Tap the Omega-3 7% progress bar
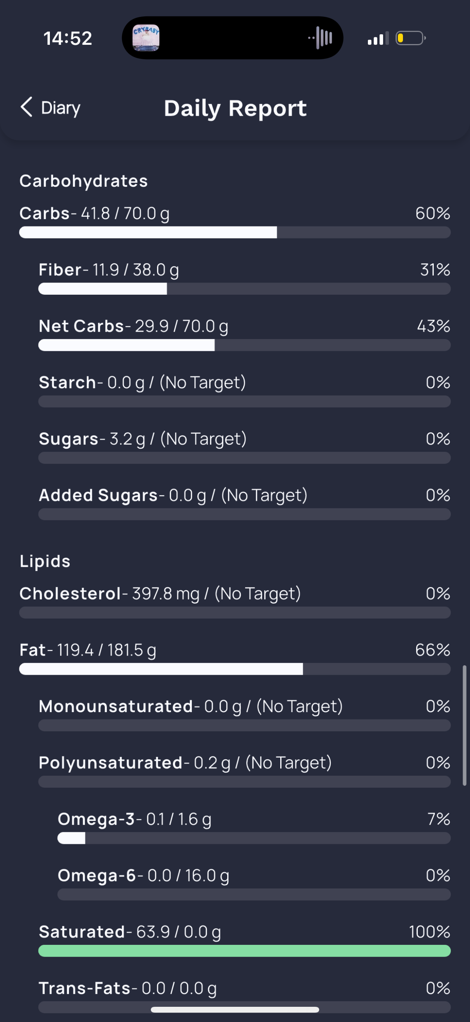Image resolution: width=470 pixels, height=1022 pixels. tap(254, 838)
